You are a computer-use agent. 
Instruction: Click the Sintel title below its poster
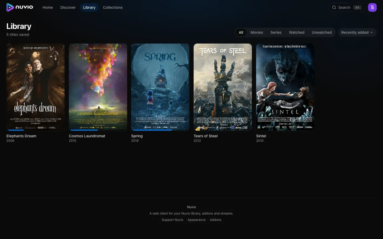pos(261,136)
